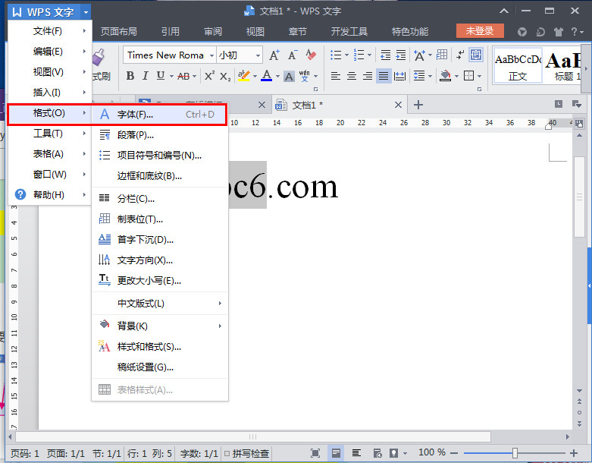The image size is (592, 463).
Task: Apply italic formatting
Action: pyautogui.click(x=145, y=76)
